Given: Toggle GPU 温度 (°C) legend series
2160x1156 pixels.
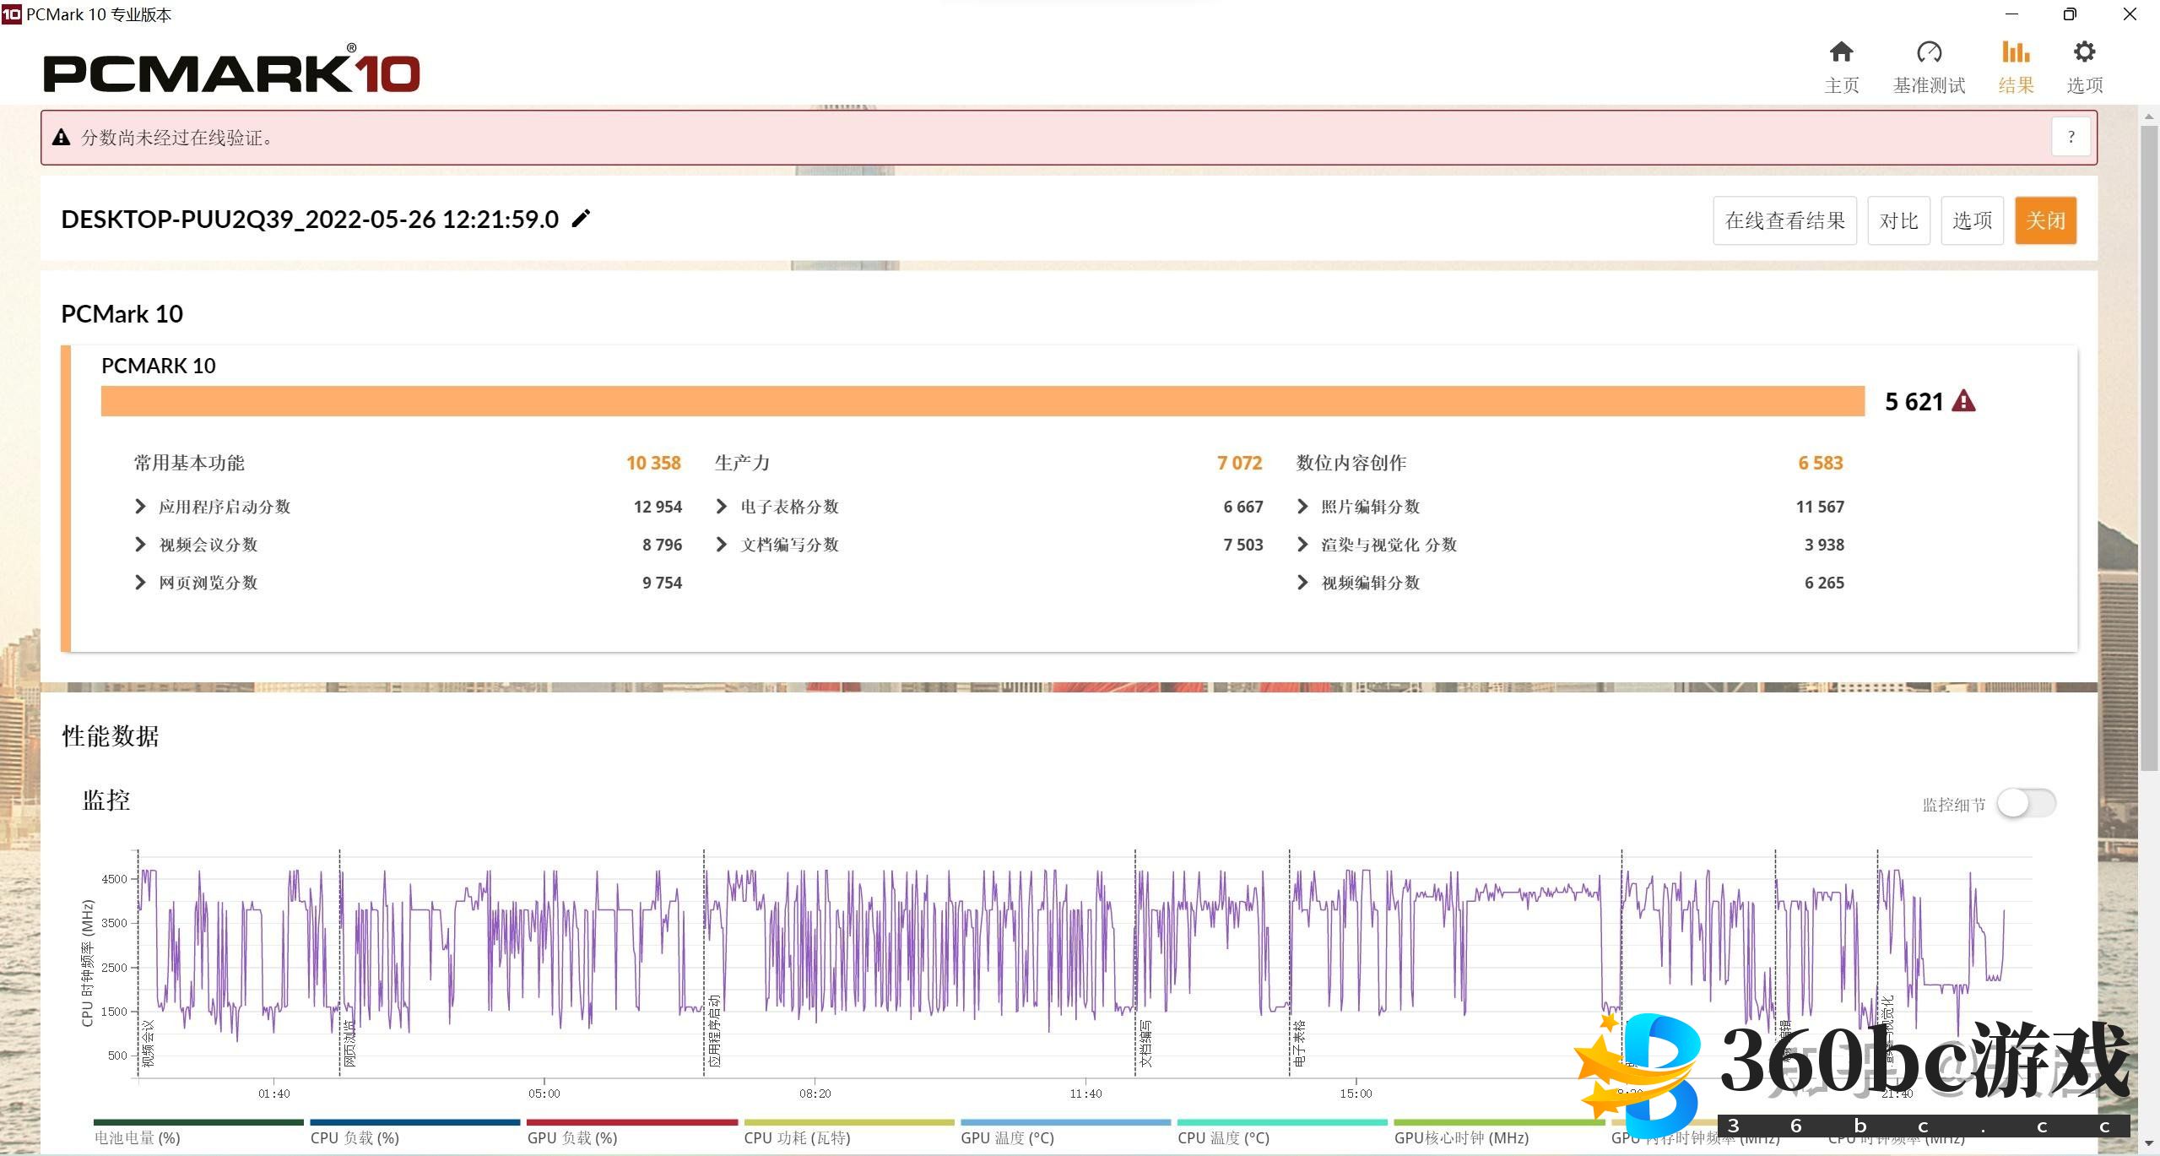Looking at the screenshot, I should 1007,1137.
